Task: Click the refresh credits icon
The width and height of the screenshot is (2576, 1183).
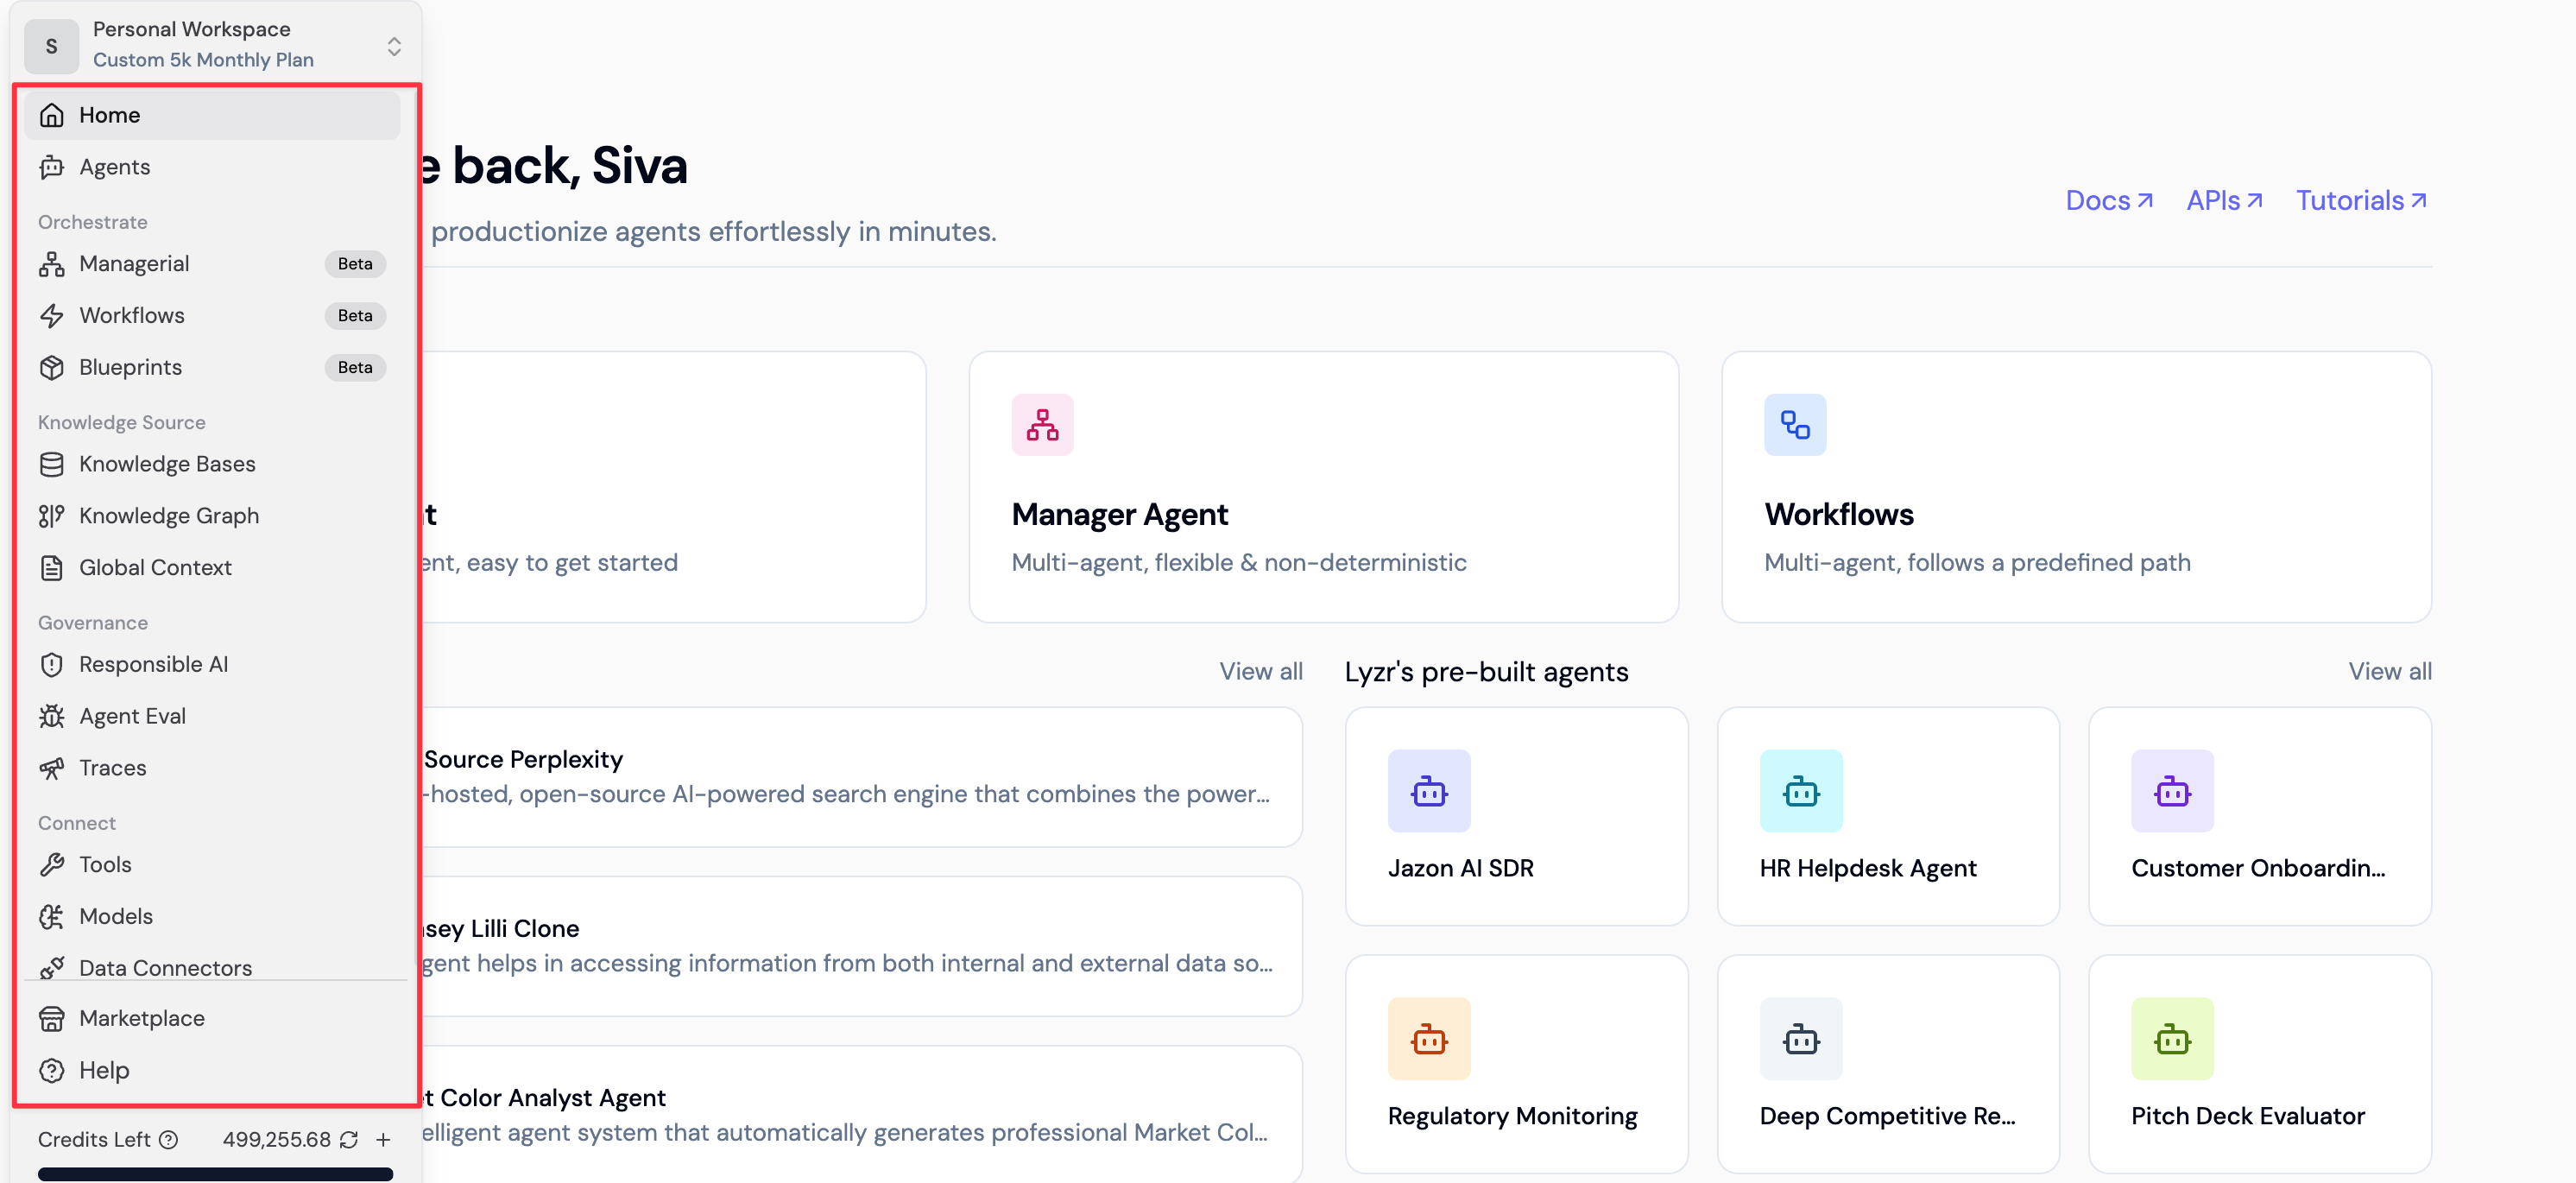Action: click(348, 1140)
